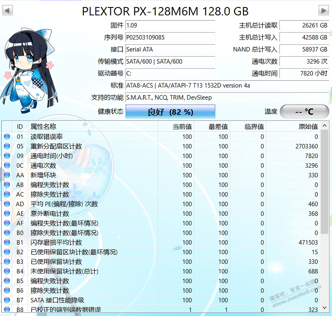This screenshot has width=332, height=316.
Task: Click the interface field Serial ATA
Action: click(170, 50)
